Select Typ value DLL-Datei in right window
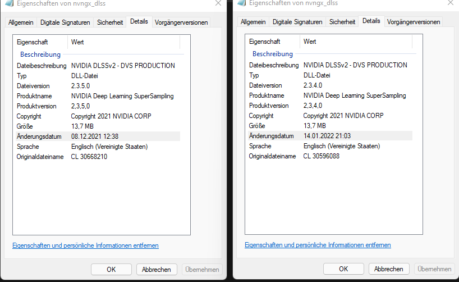This screenshot has height=282, width=459. point(316,75)
